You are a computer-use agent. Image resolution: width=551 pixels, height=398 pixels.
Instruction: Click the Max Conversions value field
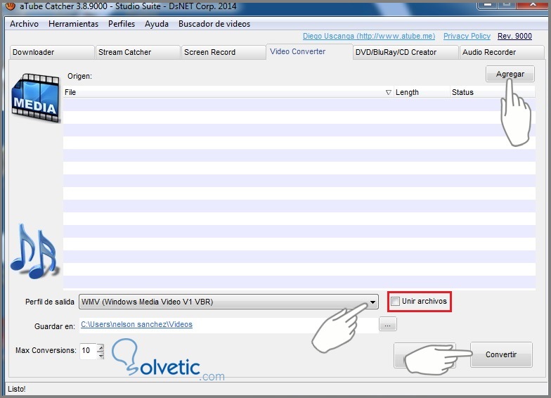[x=87, y=350]
